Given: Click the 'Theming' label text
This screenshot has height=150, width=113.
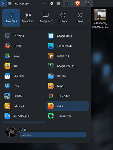Looking at the screenshot, I should 19,36.
